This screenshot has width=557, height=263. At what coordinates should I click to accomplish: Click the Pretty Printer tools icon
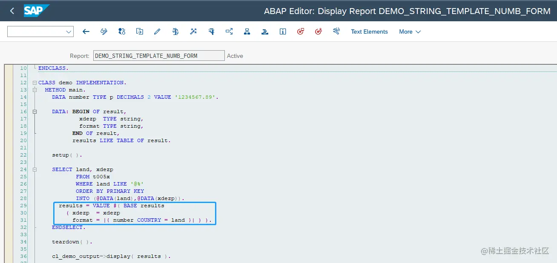coord(336,31)
